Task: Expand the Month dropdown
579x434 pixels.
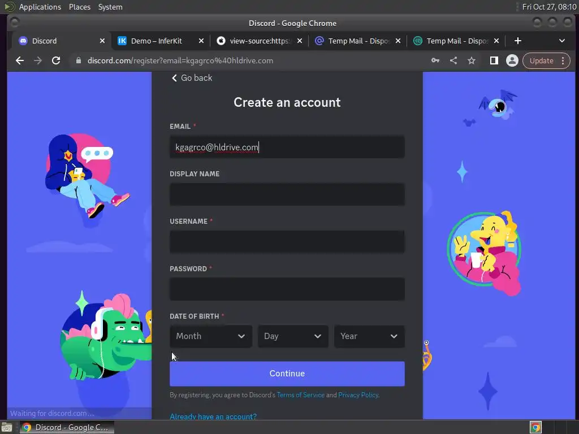Action: pos(211,336)
